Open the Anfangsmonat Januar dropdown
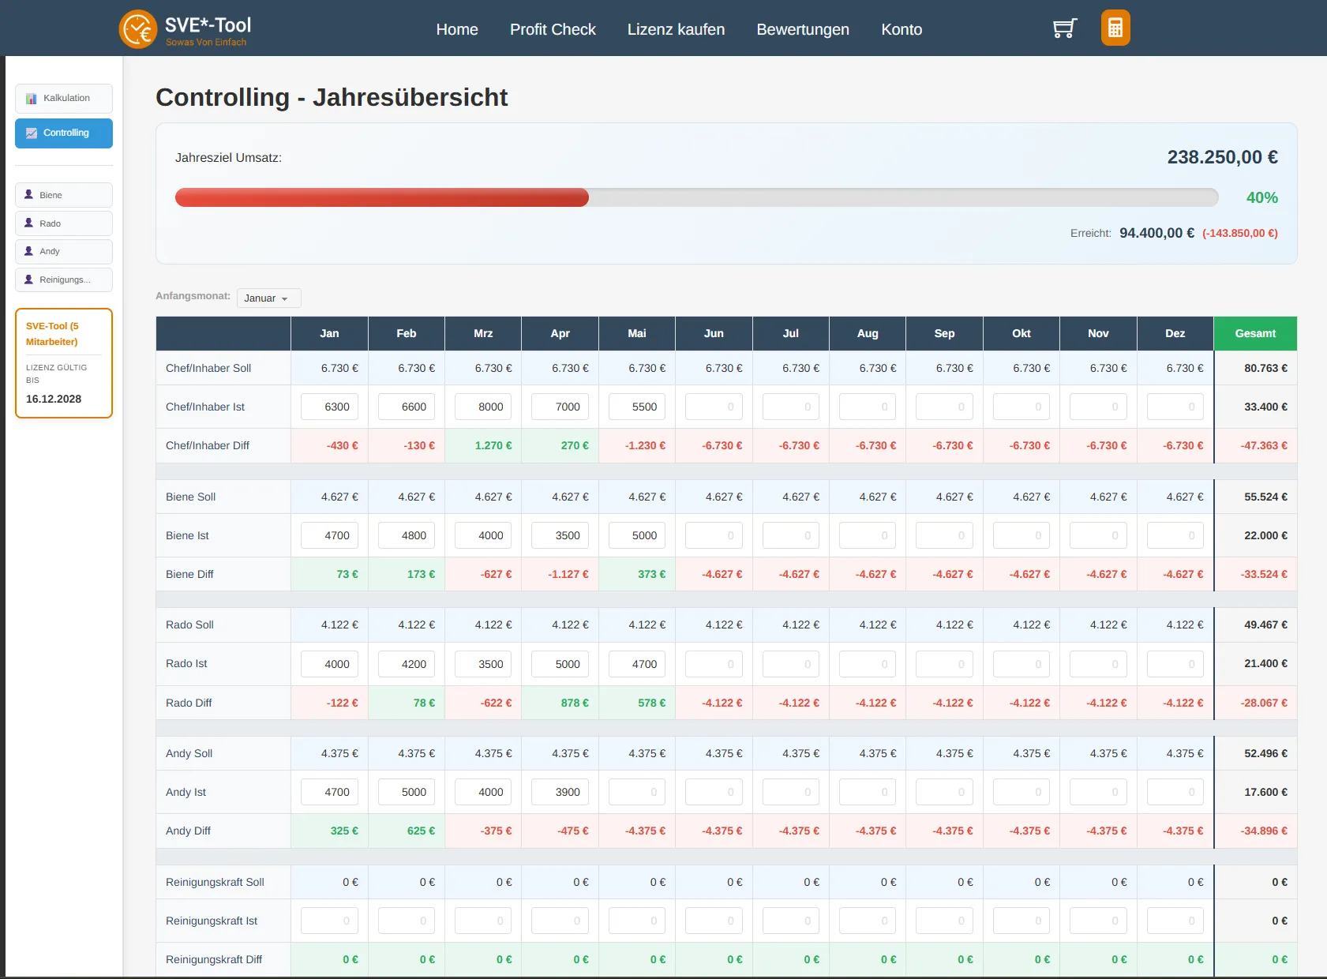 [x=268, y=298]
